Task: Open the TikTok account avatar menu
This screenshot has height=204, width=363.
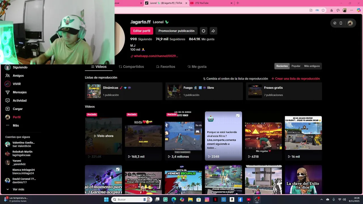Action: pyautogui.click(x=350, y=23)
